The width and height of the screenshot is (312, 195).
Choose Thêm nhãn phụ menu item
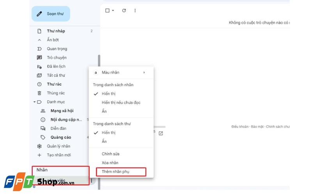pyautogui.click(x=121, y=172)
